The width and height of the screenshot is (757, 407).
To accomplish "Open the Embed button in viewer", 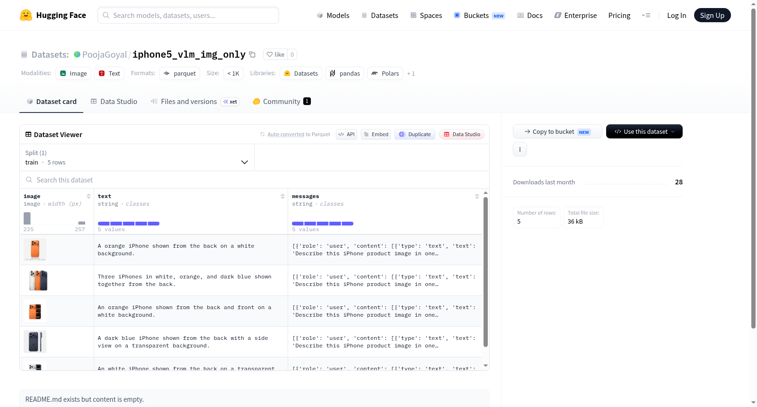I will click(376, 134).
